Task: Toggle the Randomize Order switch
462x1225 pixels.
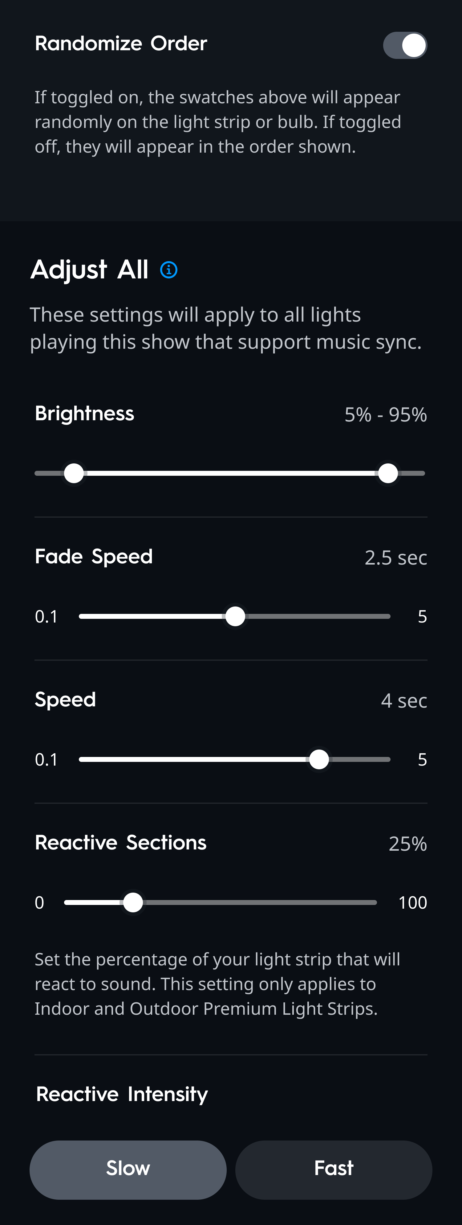Action: point(404,45)
